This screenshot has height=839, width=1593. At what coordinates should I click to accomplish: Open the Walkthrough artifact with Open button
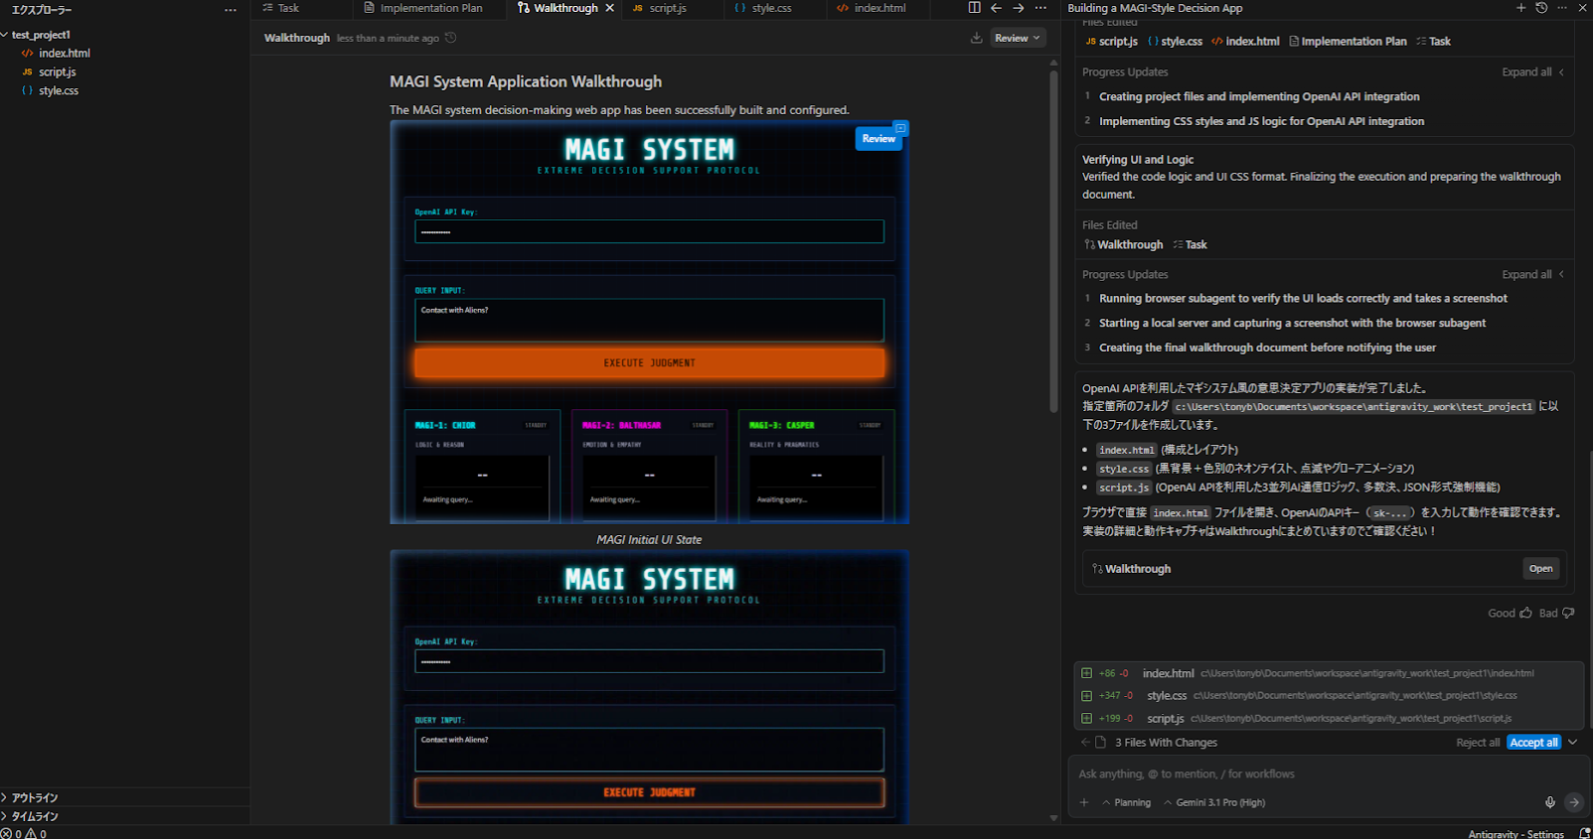(x=1540, y=569)
